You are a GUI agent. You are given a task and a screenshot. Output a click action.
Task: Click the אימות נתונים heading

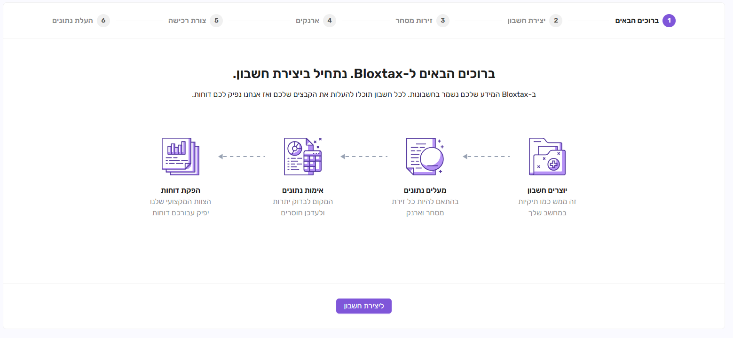click(x=303, y=190)
